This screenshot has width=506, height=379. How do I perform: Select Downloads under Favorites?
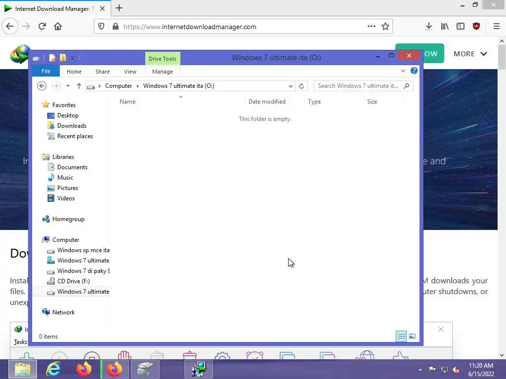tap(72, 126)
